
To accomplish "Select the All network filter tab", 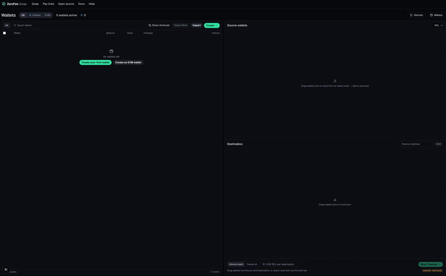I will pos(23,15).
